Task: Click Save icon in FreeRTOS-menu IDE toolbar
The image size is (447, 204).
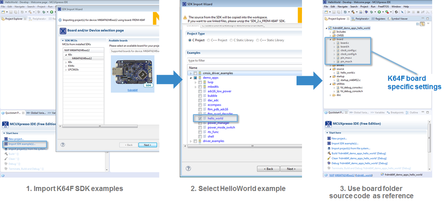Action: coord(334,12)
